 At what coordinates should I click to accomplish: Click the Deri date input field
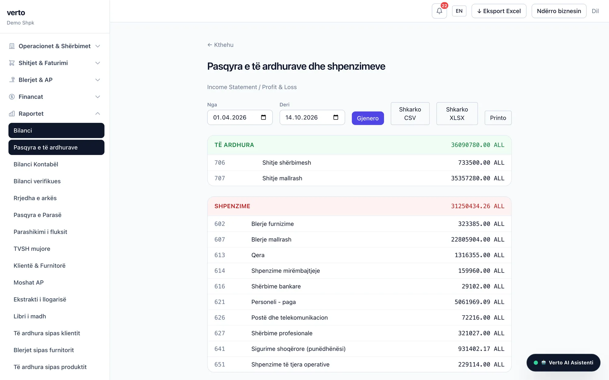coord(312,117)
